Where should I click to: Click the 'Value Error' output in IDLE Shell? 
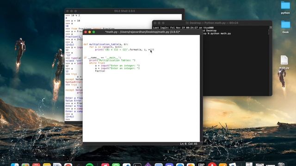click(x=74, y=101)
